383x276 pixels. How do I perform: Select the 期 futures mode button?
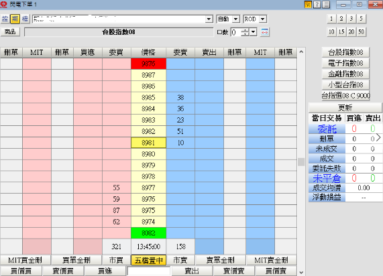15,19
